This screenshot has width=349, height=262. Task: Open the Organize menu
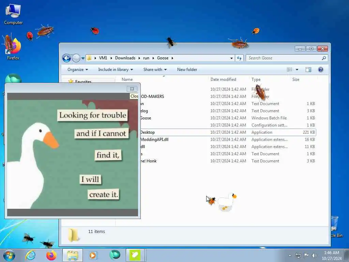[78, 70]
